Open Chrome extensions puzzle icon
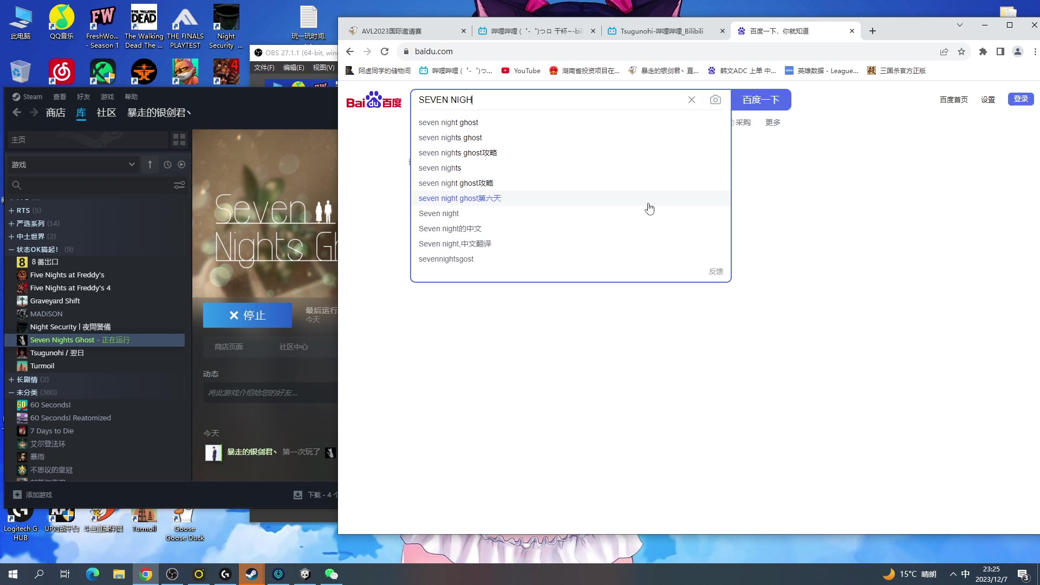This screenshot has width=1040, height=585. 983,51
